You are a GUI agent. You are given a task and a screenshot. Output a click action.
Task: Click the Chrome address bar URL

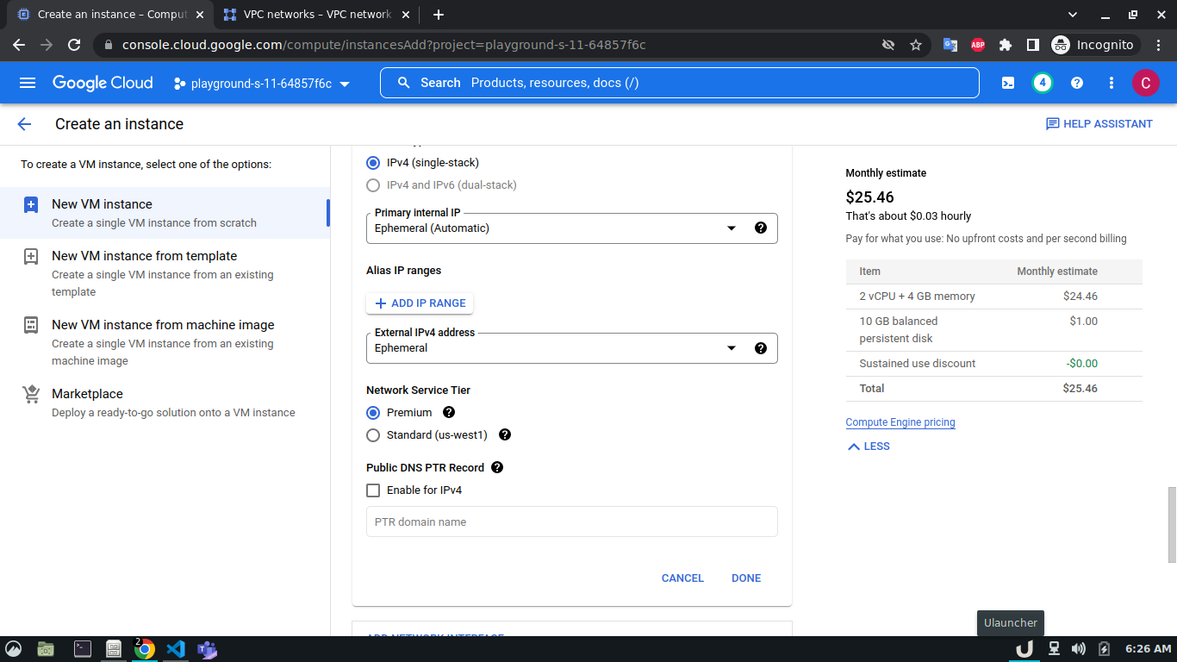(383, 45)
